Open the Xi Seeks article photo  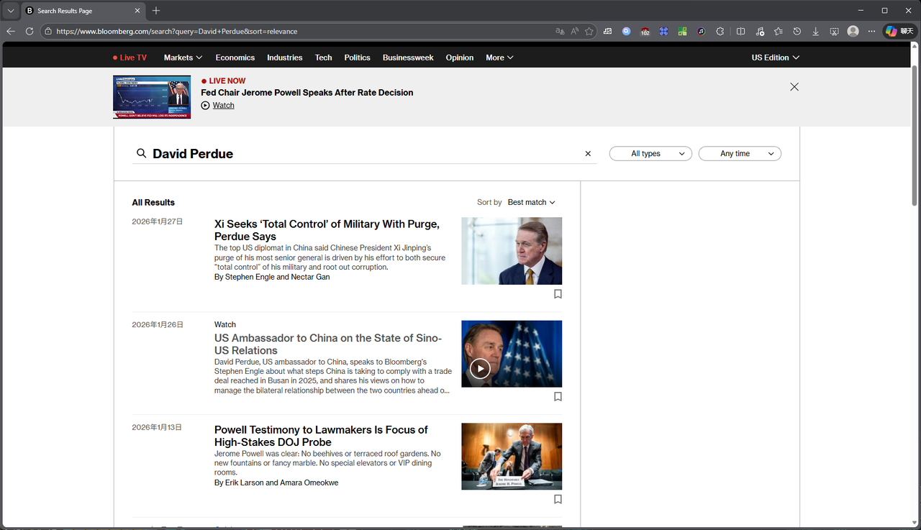512,251
